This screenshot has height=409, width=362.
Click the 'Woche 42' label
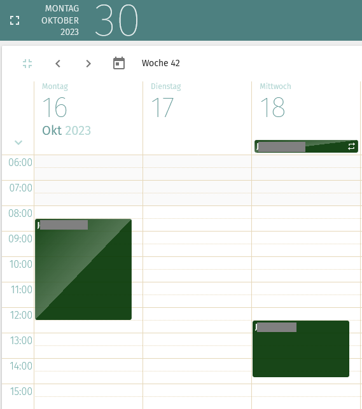(x=161, y=63)
